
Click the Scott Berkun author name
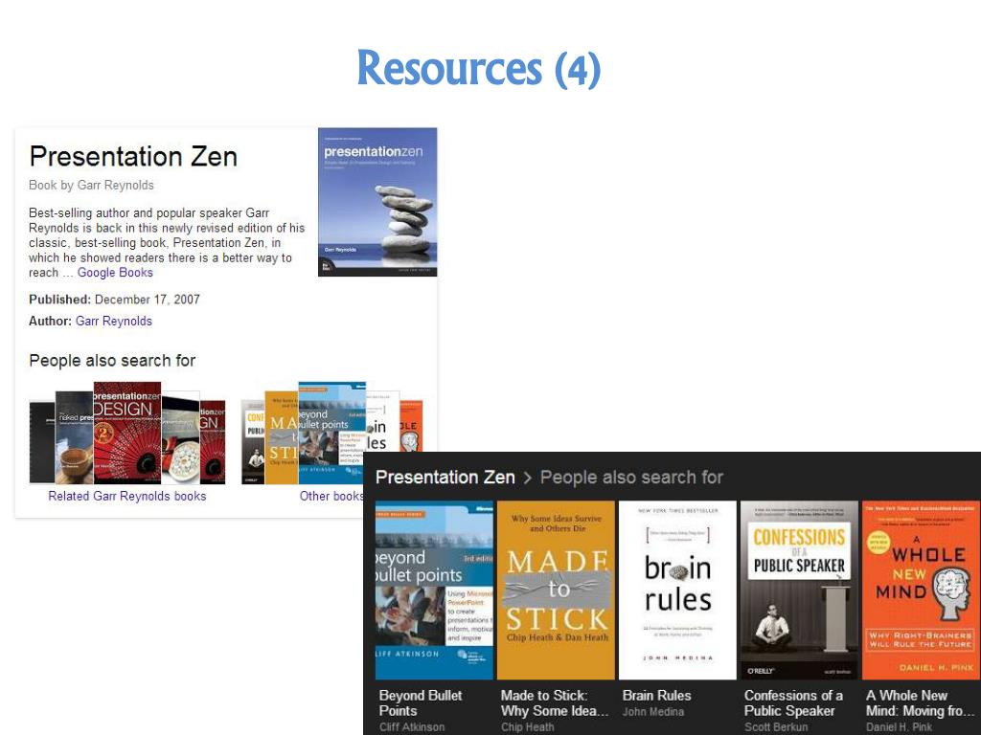point(776,727)
